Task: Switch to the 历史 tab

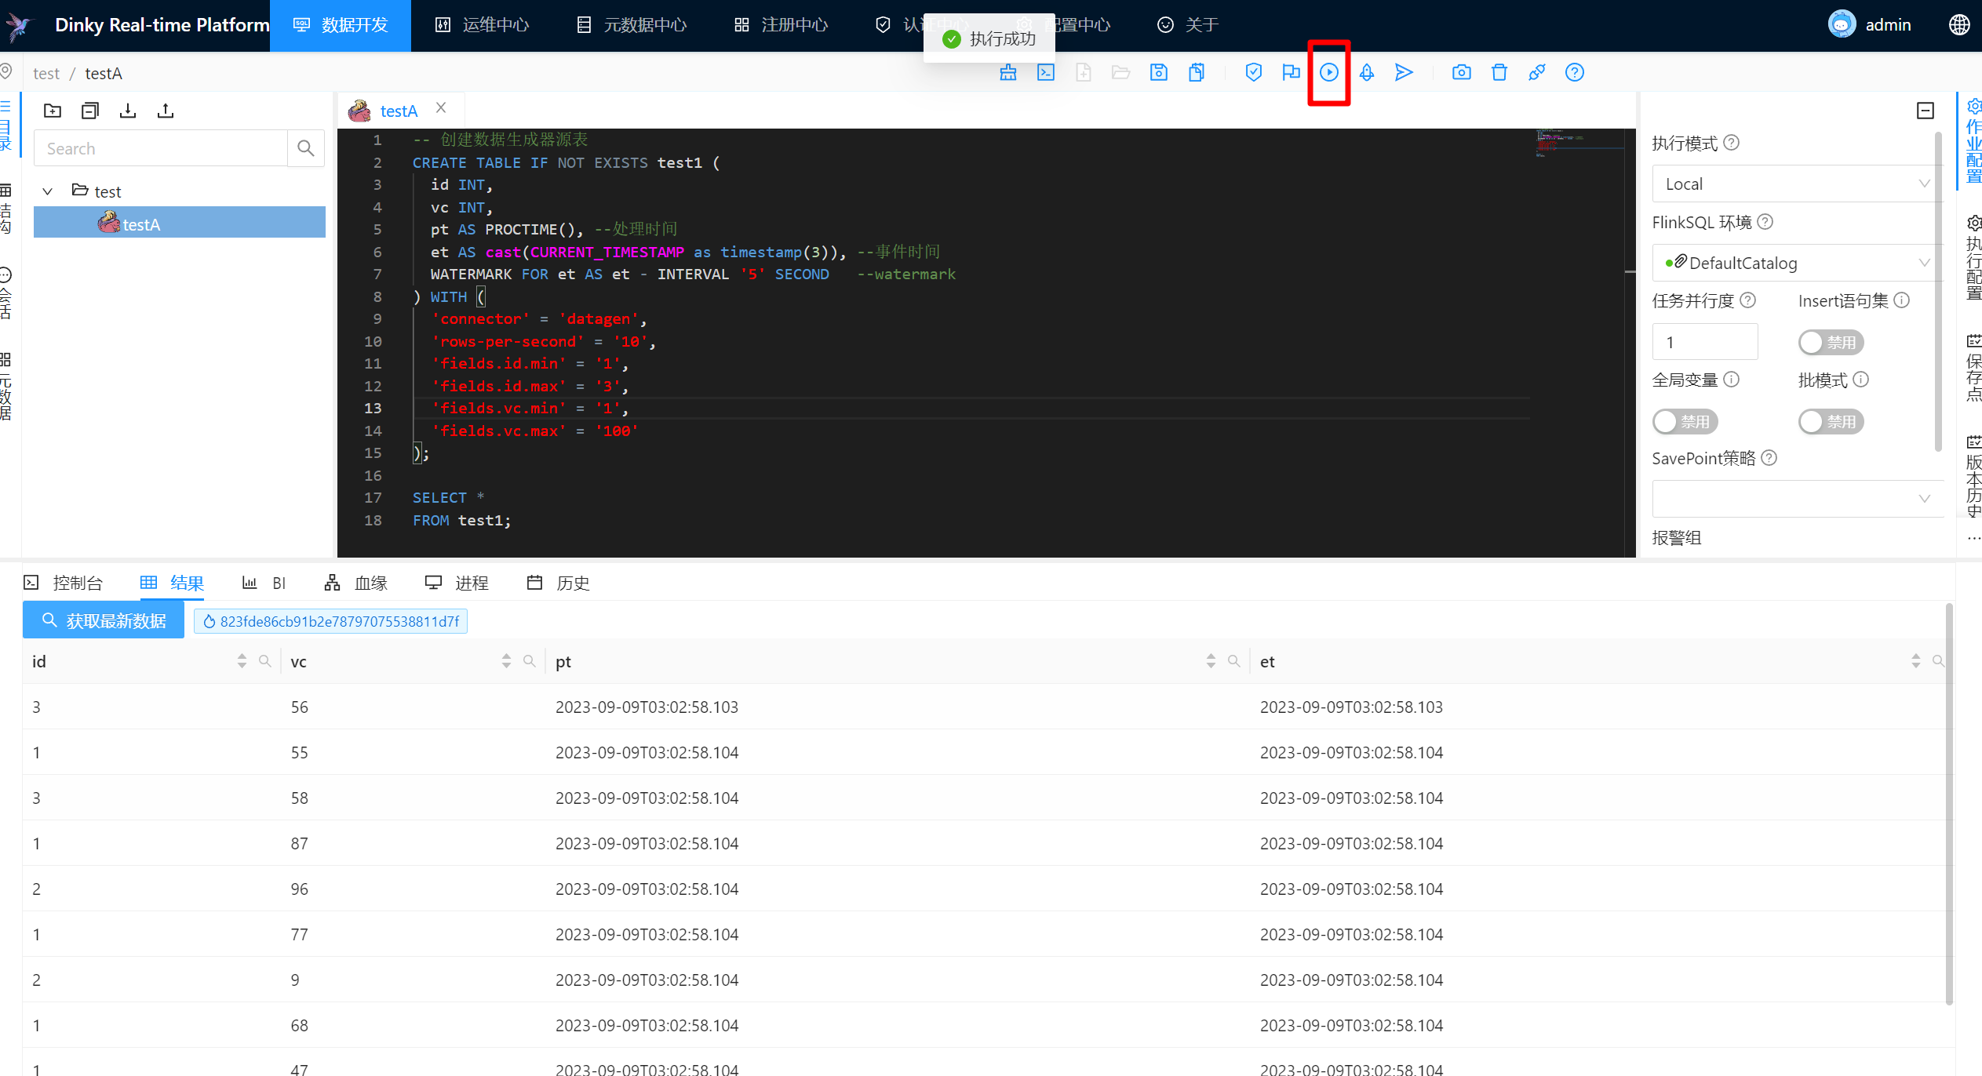Action: 558,583
